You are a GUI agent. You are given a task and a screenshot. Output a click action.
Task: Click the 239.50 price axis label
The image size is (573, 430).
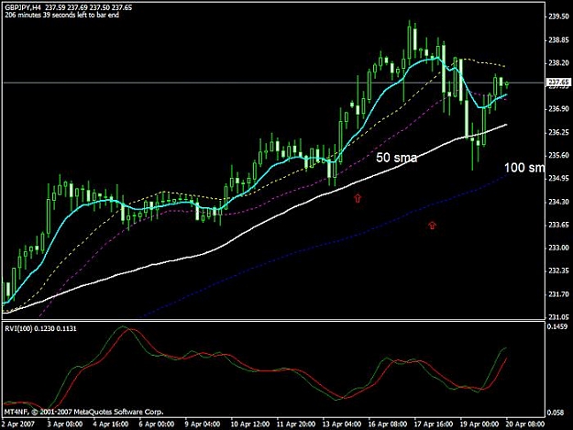click(x=558, y=17)
